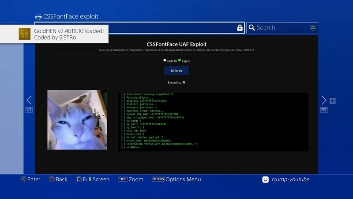The height and width of the screenshot is (199, 353).
Task: Click the Back label in the bottom bar
Action: click(61, 180)
